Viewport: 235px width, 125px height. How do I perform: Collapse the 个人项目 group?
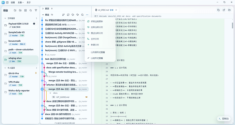5,68
